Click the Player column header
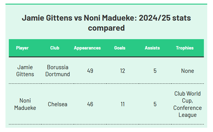This screenshot has height=132, width=213. click(x=22, y=48)
